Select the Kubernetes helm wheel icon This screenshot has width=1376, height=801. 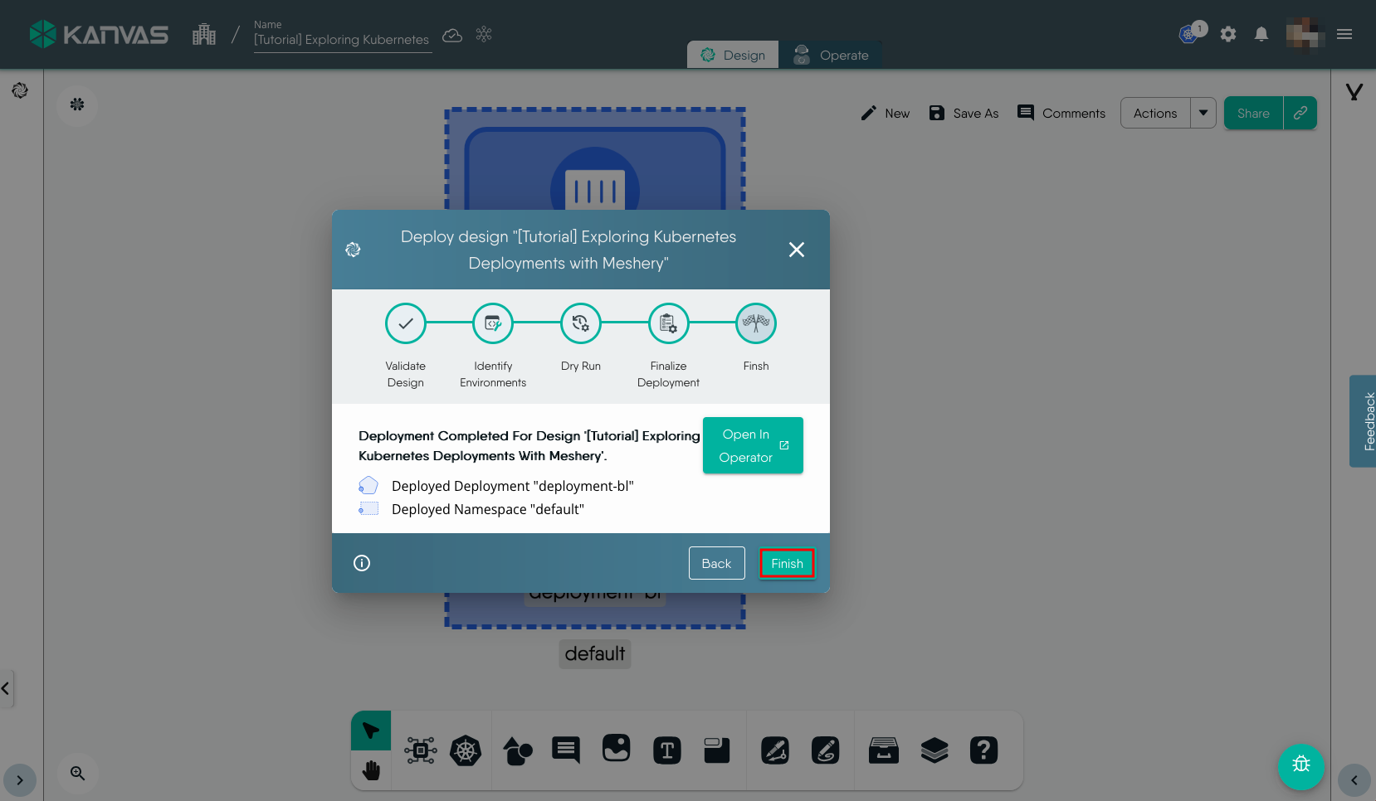click(x=466, y=751)
